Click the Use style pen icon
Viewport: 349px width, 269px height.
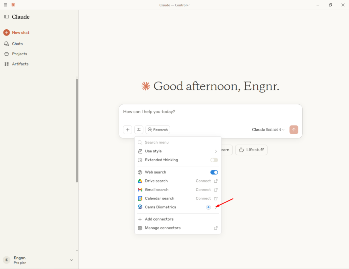point(140,151)
